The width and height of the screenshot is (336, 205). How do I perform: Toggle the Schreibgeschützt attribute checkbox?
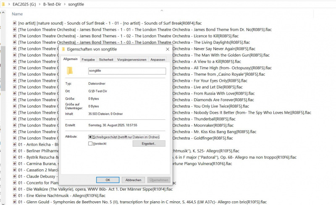[90, 137]
